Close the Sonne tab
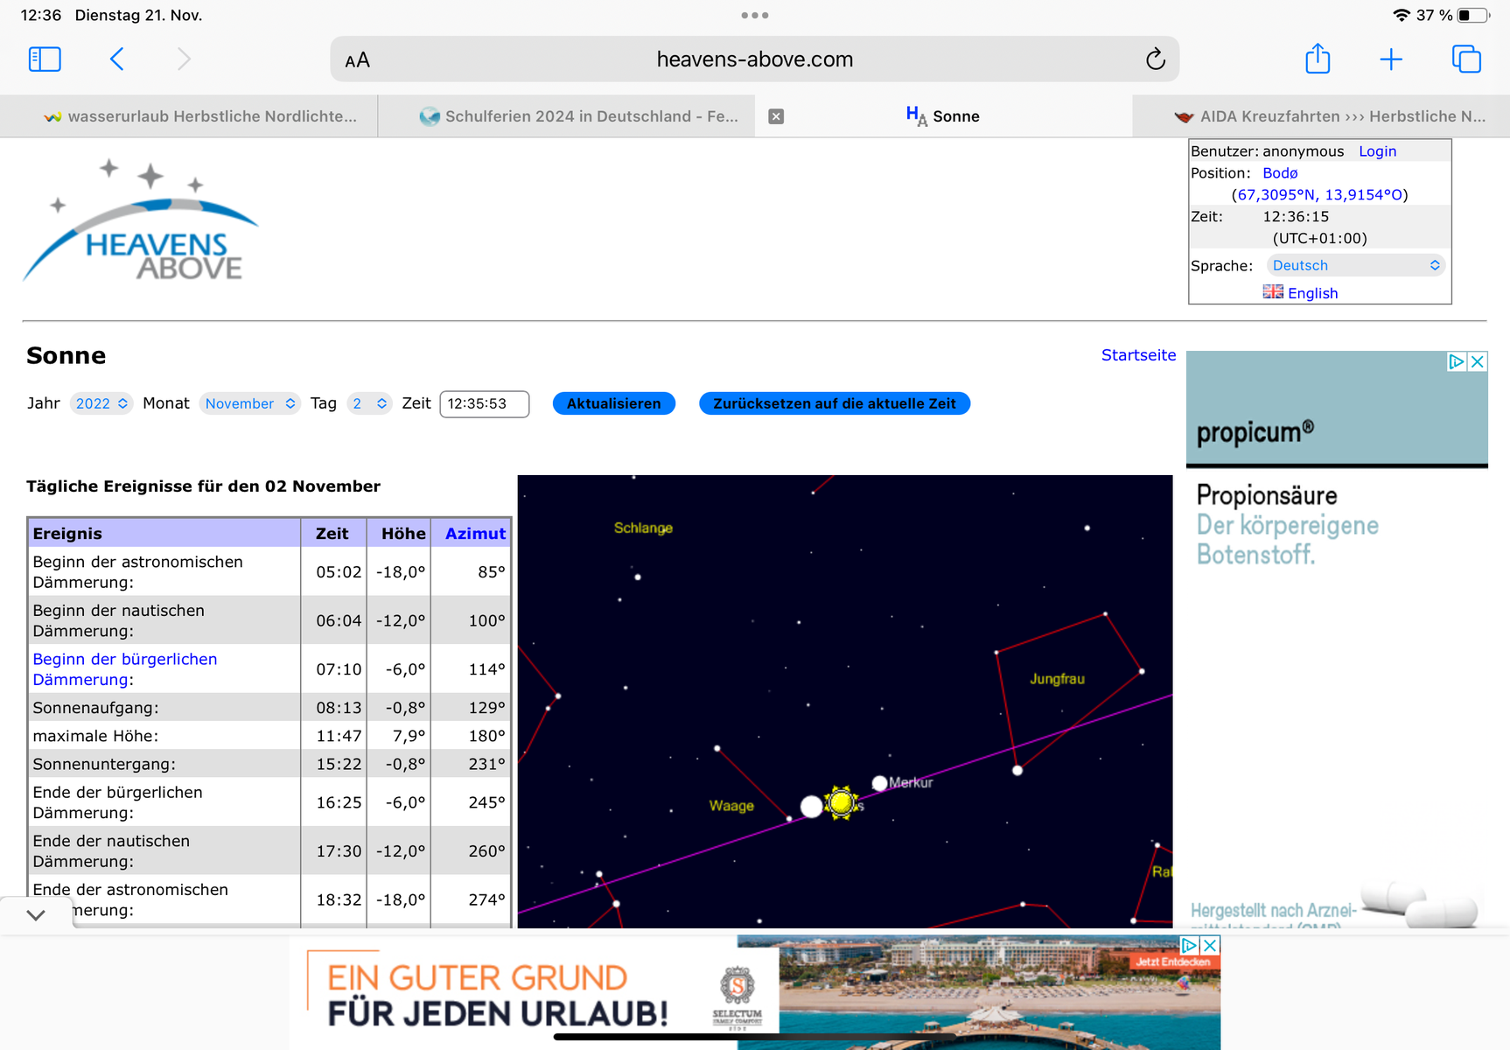 coord(776,116)
